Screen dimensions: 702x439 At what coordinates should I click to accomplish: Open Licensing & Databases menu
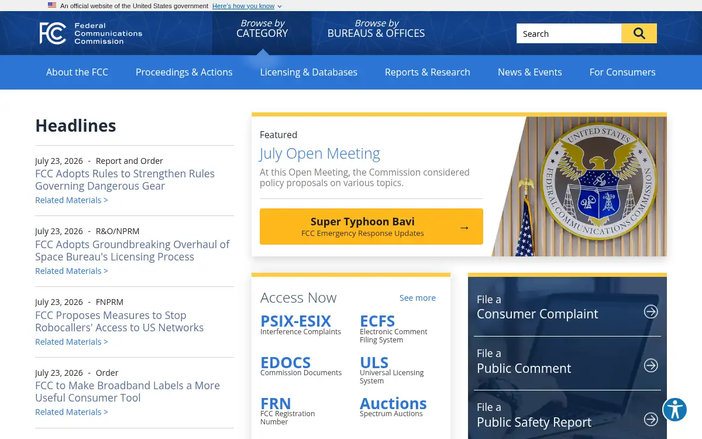pyautogui.click(x=309, y=72)
